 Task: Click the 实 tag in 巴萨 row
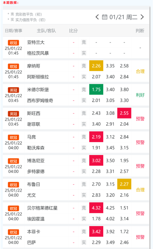point(84,242)
